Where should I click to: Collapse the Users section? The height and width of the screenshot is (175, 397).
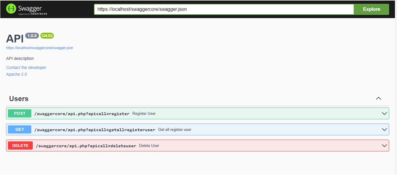379,98
